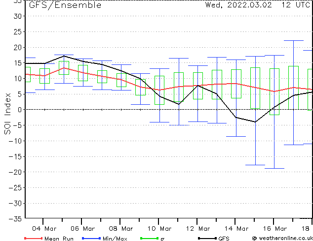The image size is (313, 241).
Task: Click the 'Min/Max' legend label
Action: (x=115, y=239)
